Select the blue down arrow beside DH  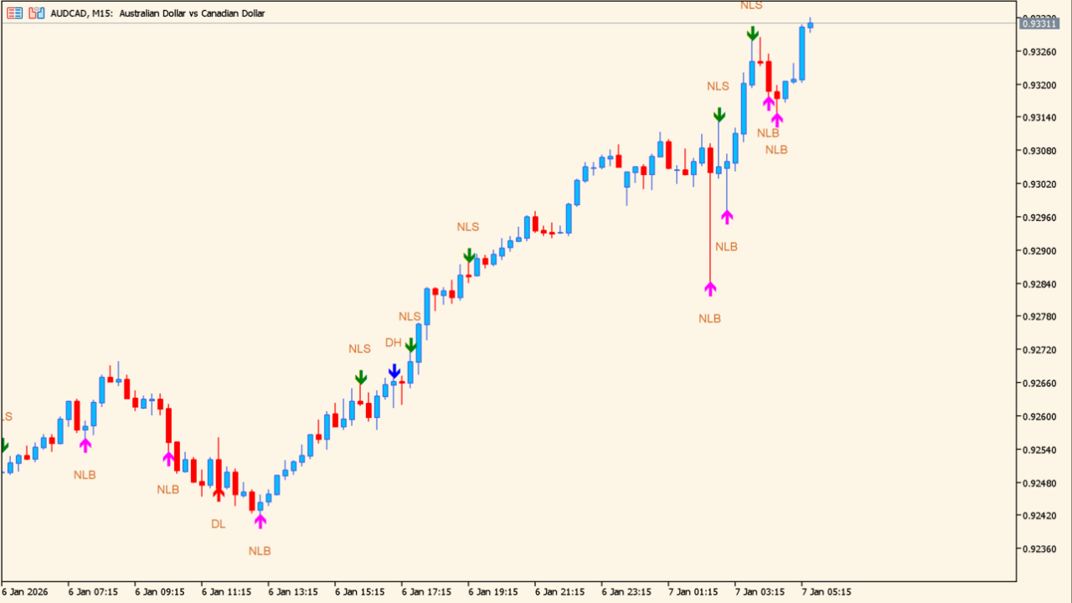click(x=394, y=371)
